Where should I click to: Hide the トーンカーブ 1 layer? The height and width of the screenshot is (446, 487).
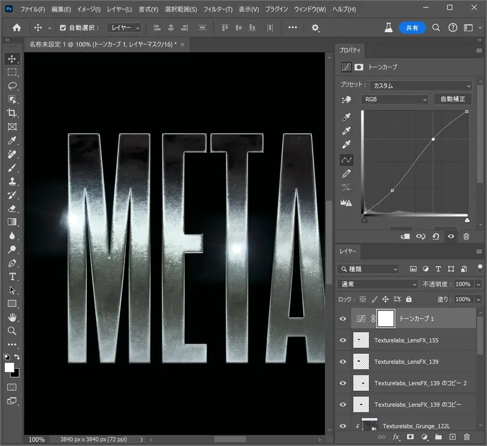click(x=343, y=318)
